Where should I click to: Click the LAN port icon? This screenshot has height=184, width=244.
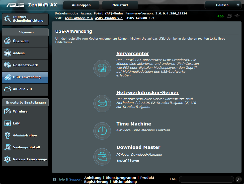point(7,123)
